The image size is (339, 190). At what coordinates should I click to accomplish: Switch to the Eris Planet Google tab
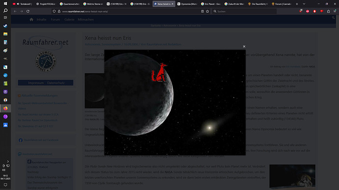[211, 4]
